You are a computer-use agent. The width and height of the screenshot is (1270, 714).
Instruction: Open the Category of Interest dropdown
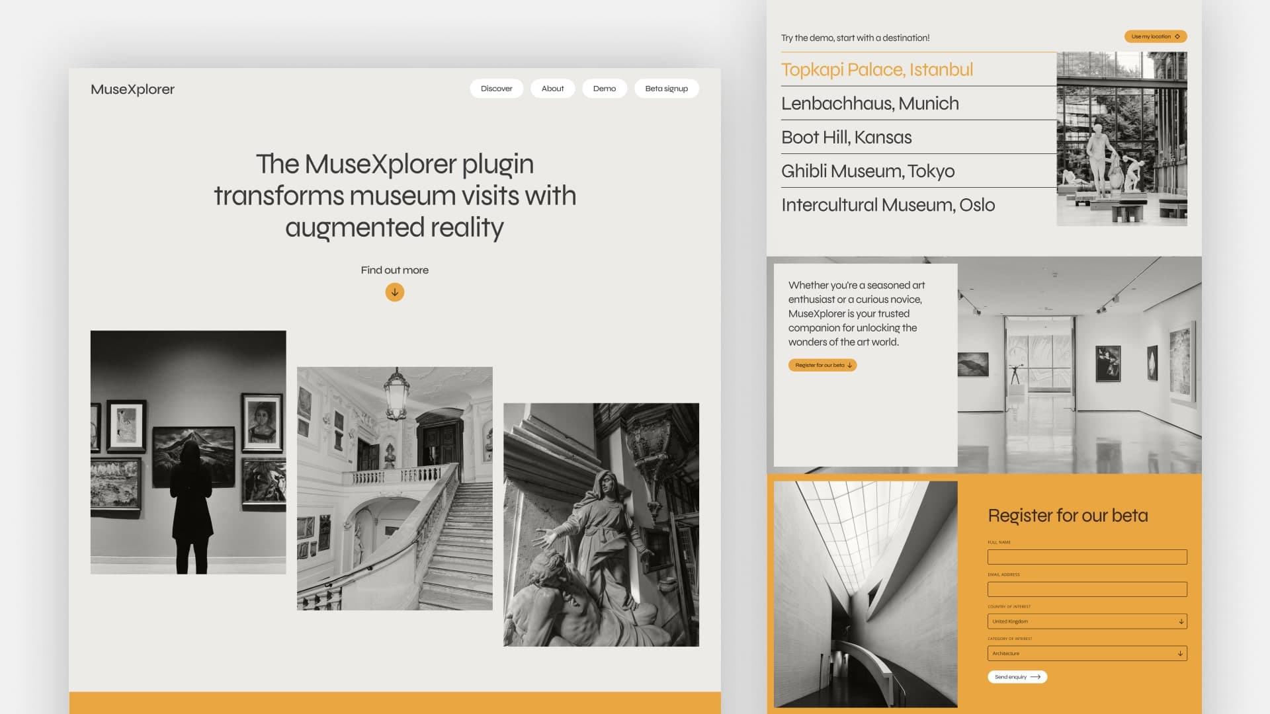tap(1087, 653)
